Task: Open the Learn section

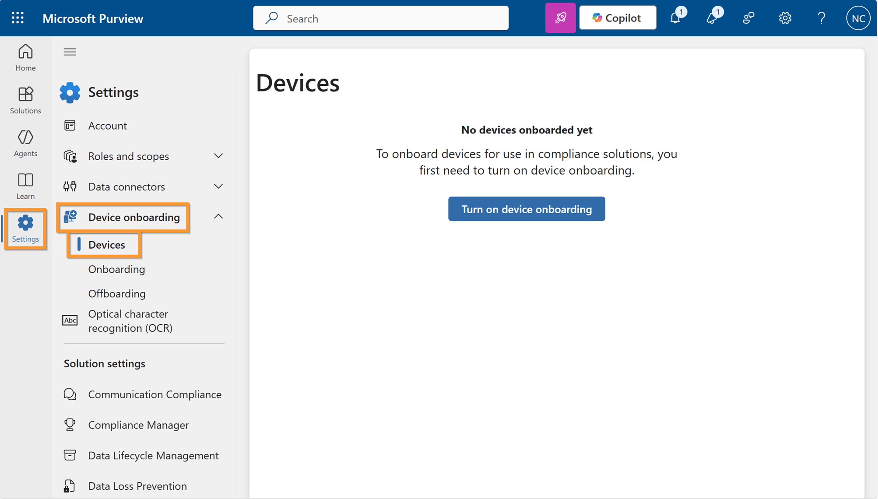Action: [x=25, y=185]
